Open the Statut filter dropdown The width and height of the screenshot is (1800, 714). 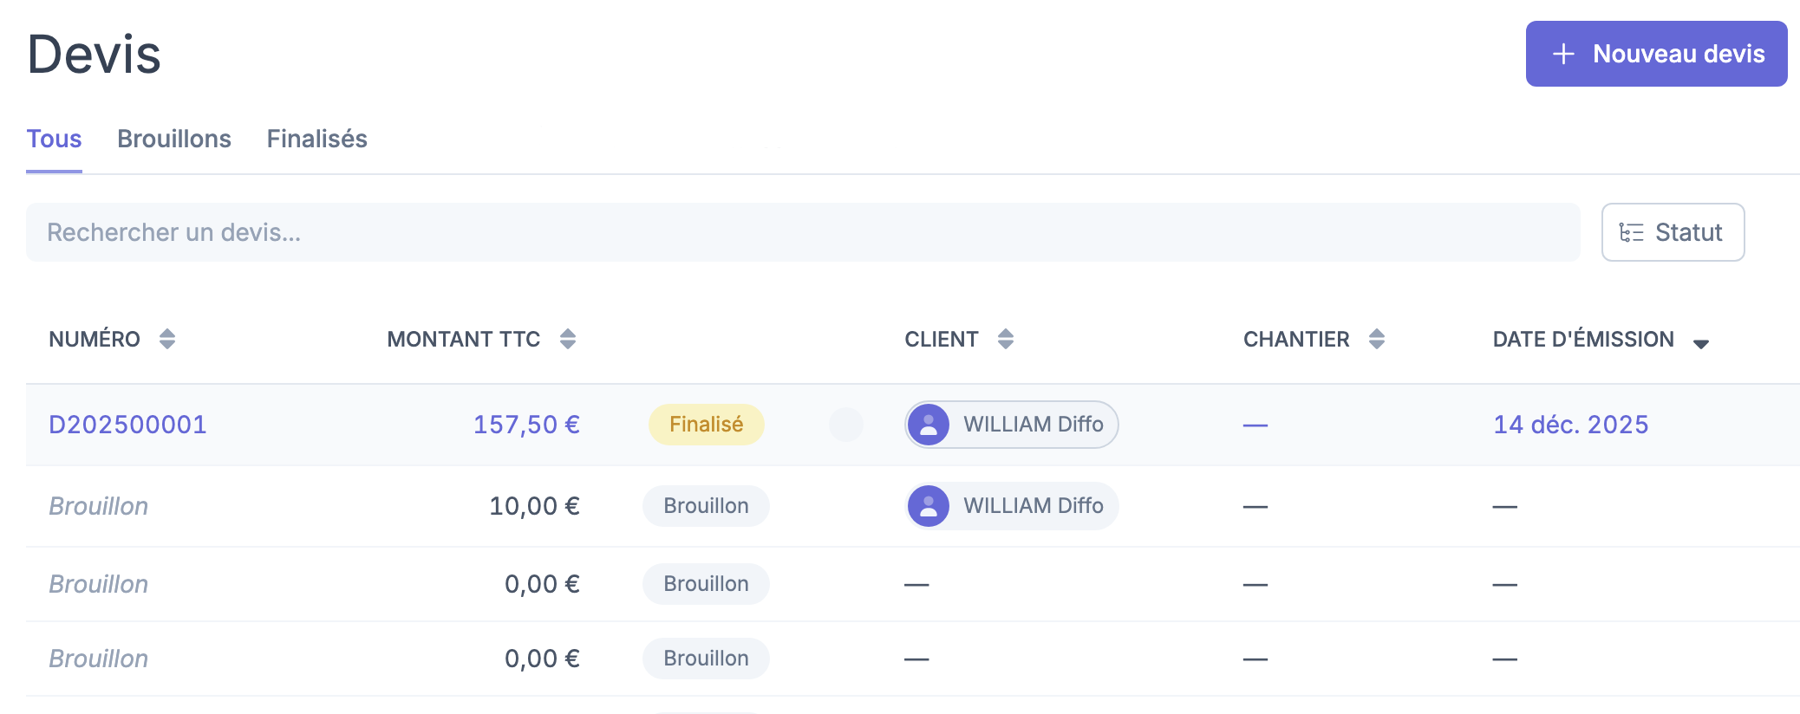tap(1673, 232)
